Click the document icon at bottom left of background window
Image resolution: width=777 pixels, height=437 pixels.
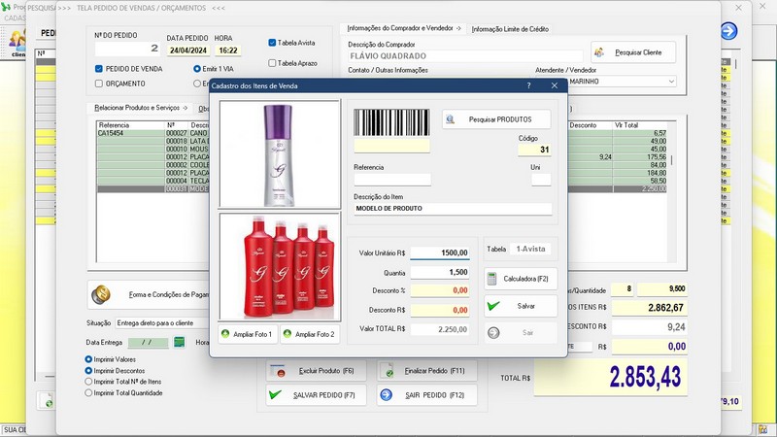point(47,401)
